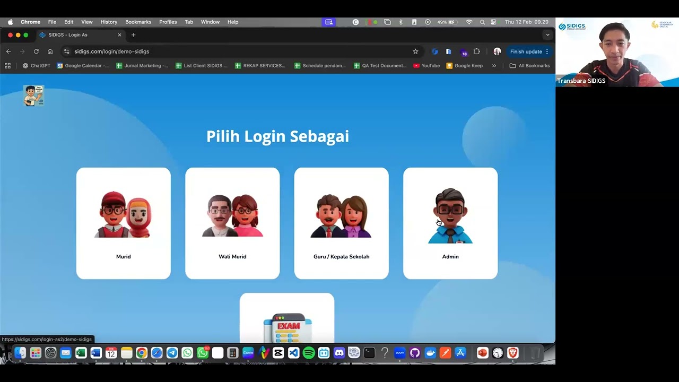Open the History menu

pyautogui.click(x=109, y=22)
